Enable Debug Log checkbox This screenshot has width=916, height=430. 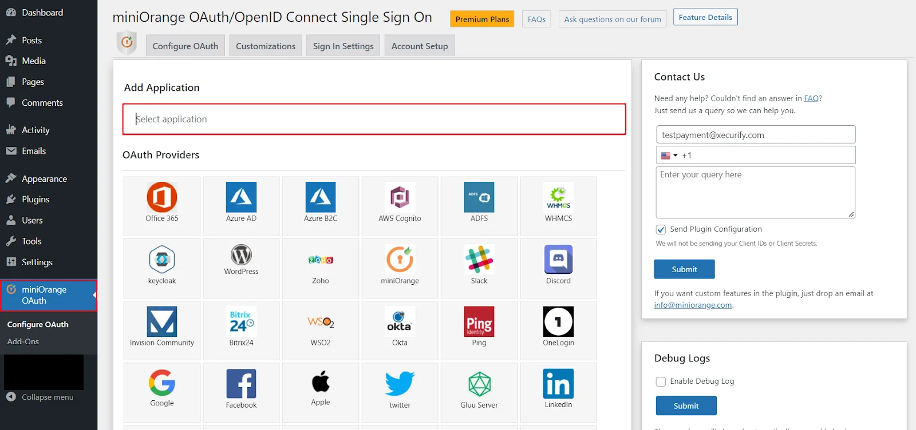point(661,381)
